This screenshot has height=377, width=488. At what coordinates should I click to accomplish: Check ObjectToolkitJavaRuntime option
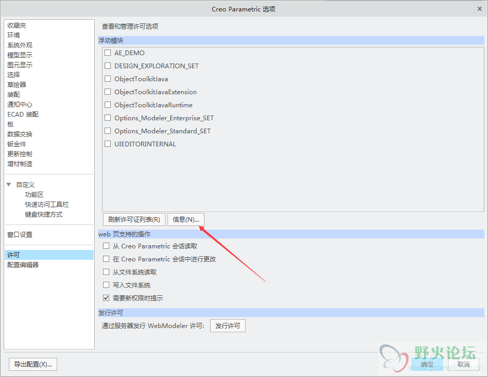coord(108,105)
